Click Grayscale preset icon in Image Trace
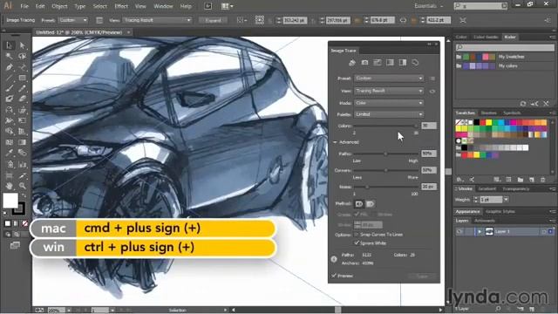 coord(390,63)
